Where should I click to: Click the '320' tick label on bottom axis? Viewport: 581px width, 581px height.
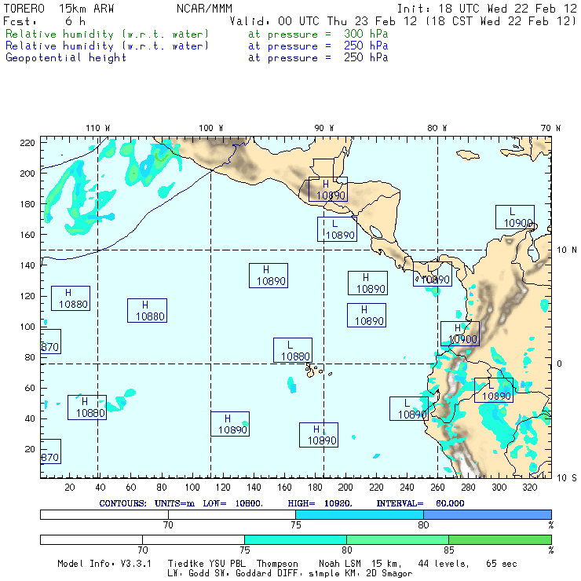click(x=530, y=488)
